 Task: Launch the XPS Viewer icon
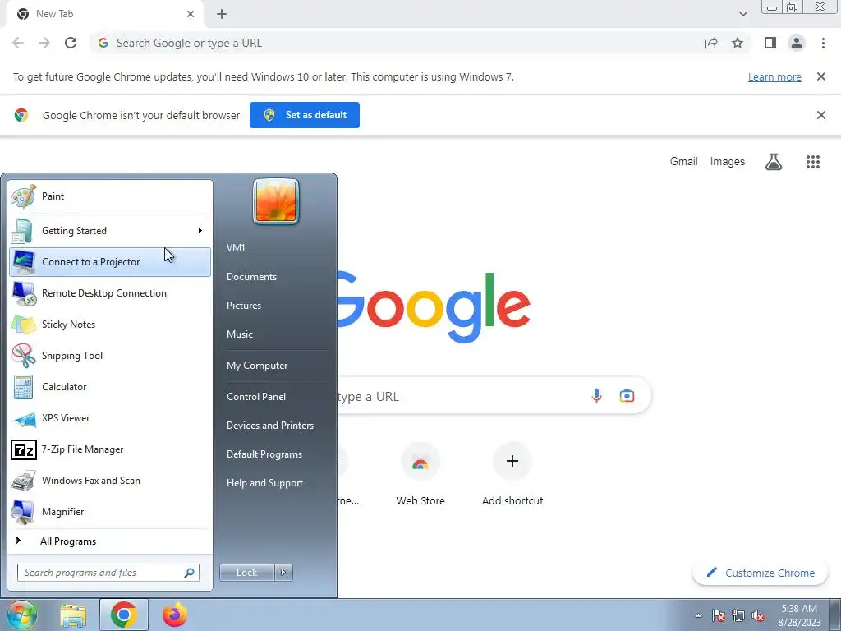[x=23, y=418]
